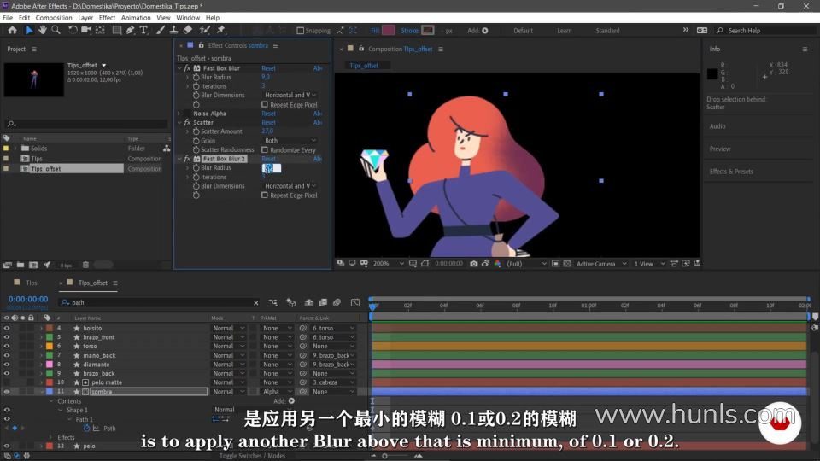Choose the Rectangle shape tool
This screenshot has height=461, width=820.
tap(117, 31)
